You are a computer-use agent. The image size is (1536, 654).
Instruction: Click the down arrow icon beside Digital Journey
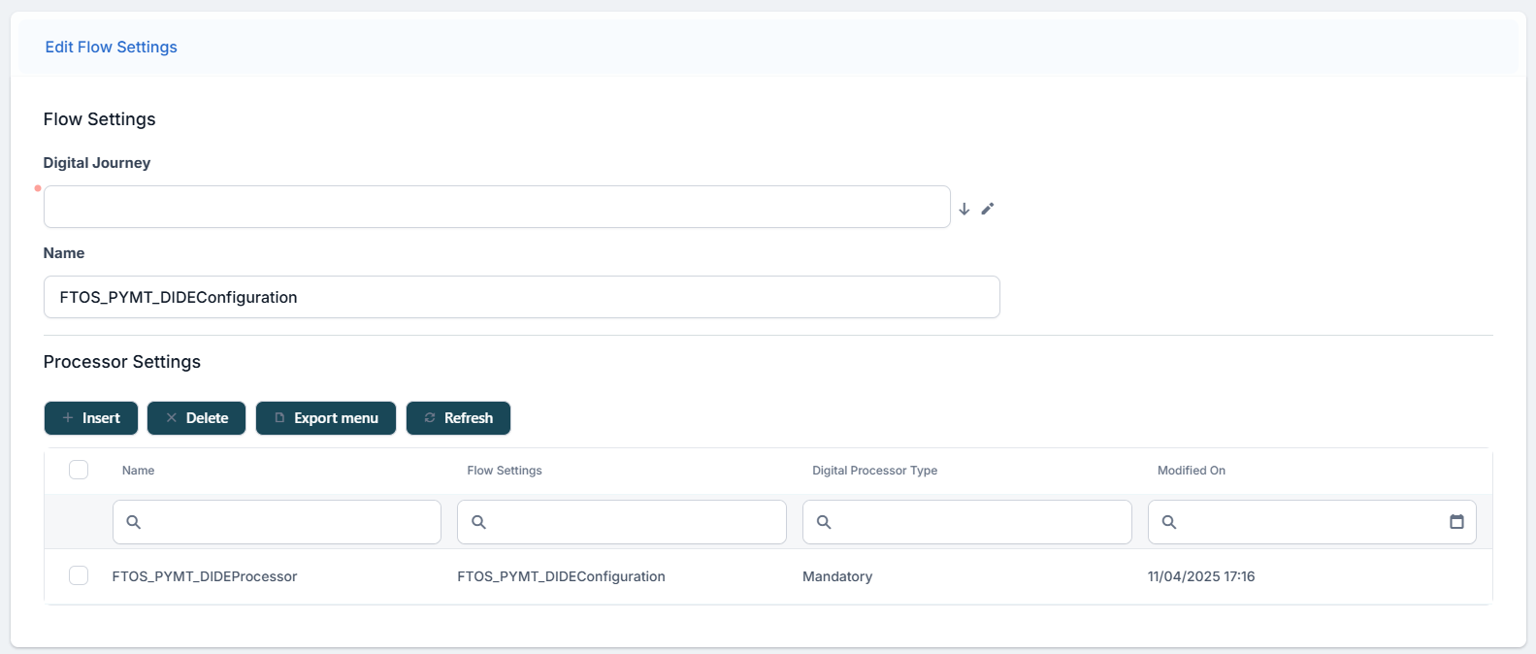pos(964,209)
